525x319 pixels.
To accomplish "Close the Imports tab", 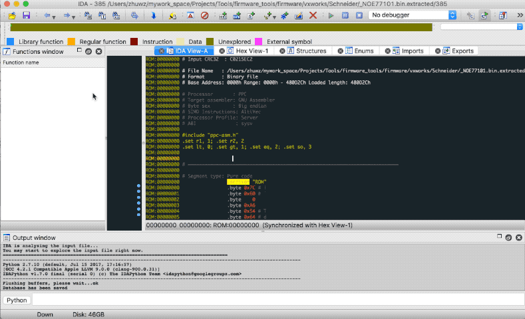I will [387, 51].
